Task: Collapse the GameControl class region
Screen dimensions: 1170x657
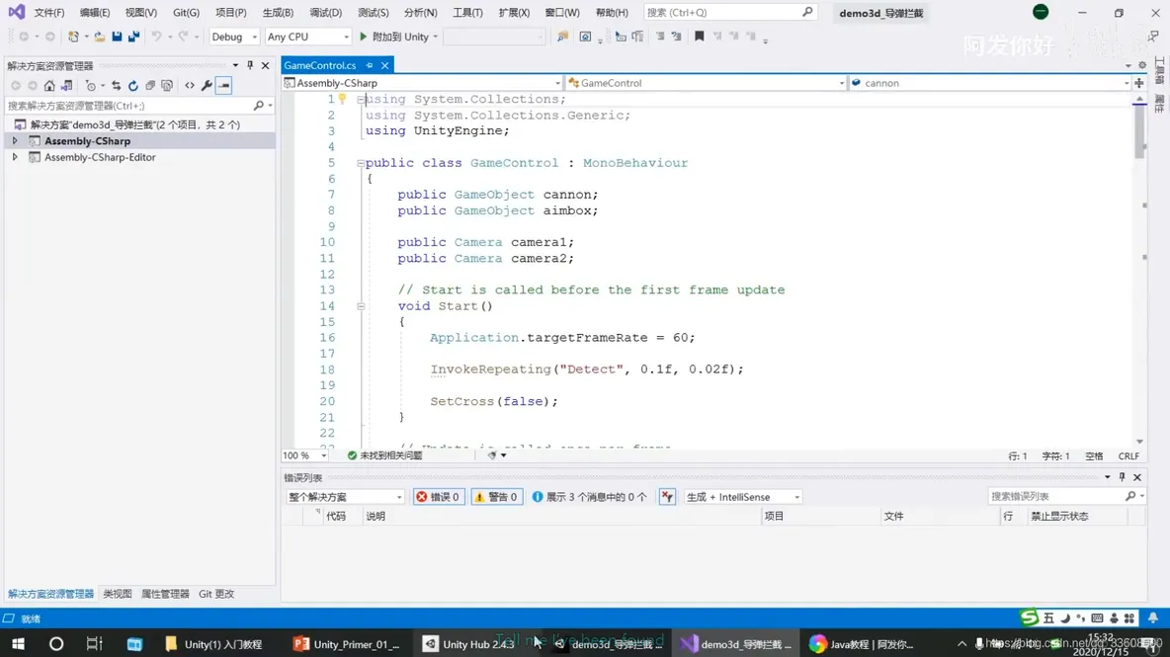Action: pyautogui.click(x=361, y=163)
